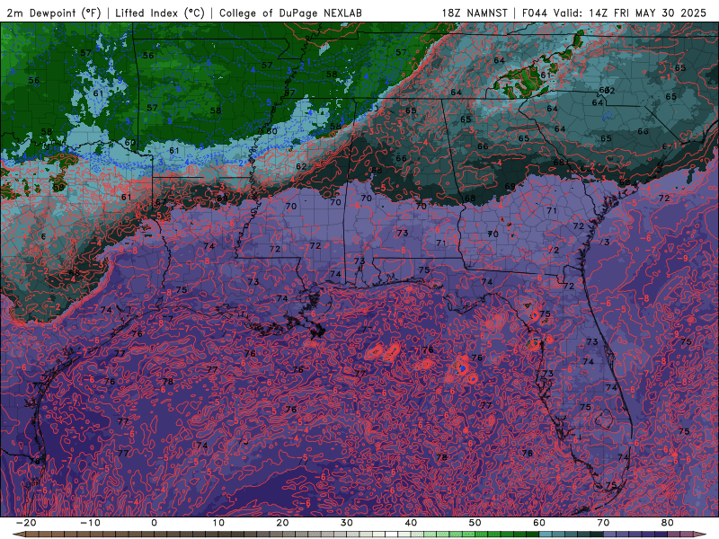The height and width of the screenshot is (539, 719).
Task: Click the '60' label on the color scale
Action: tap(539, 523)
